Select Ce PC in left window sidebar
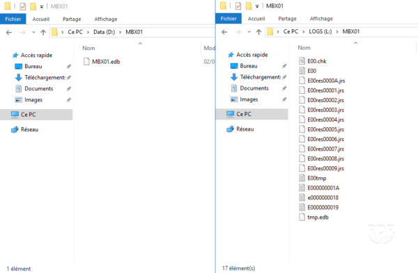 click(36, 115)
